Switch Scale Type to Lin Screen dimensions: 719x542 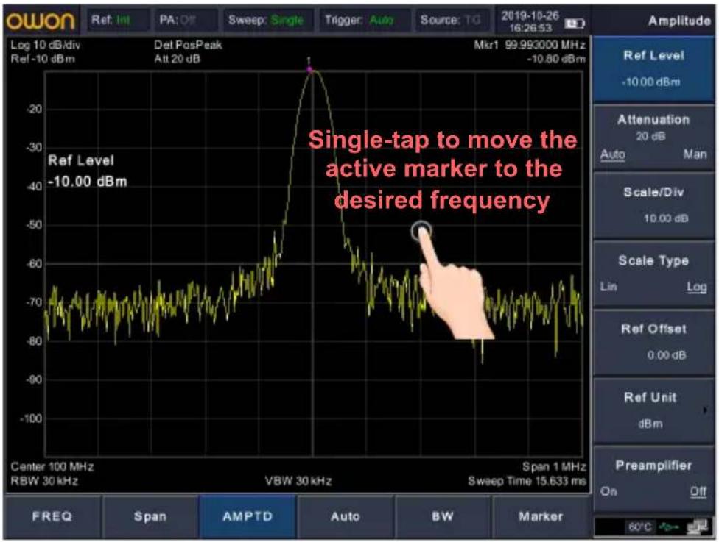(x=608, y=287)
